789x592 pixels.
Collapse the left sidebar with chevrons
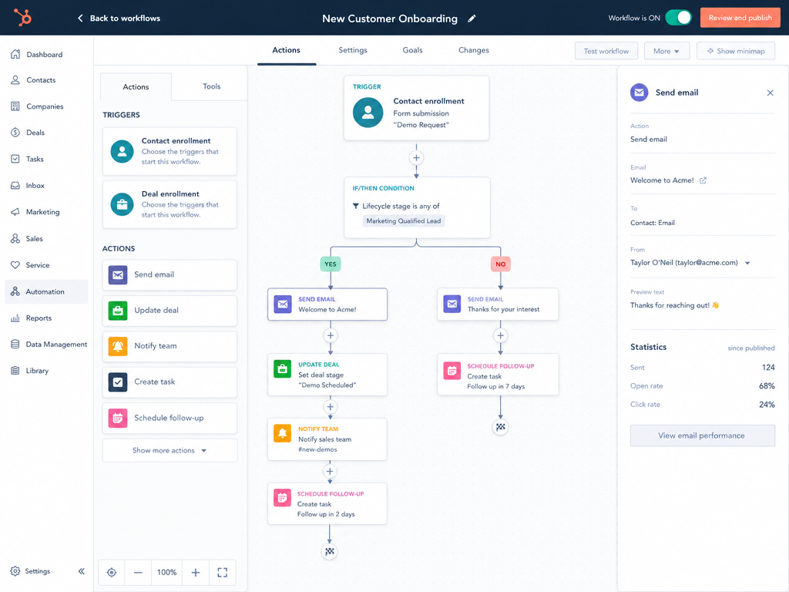click(x=82, y=571)
